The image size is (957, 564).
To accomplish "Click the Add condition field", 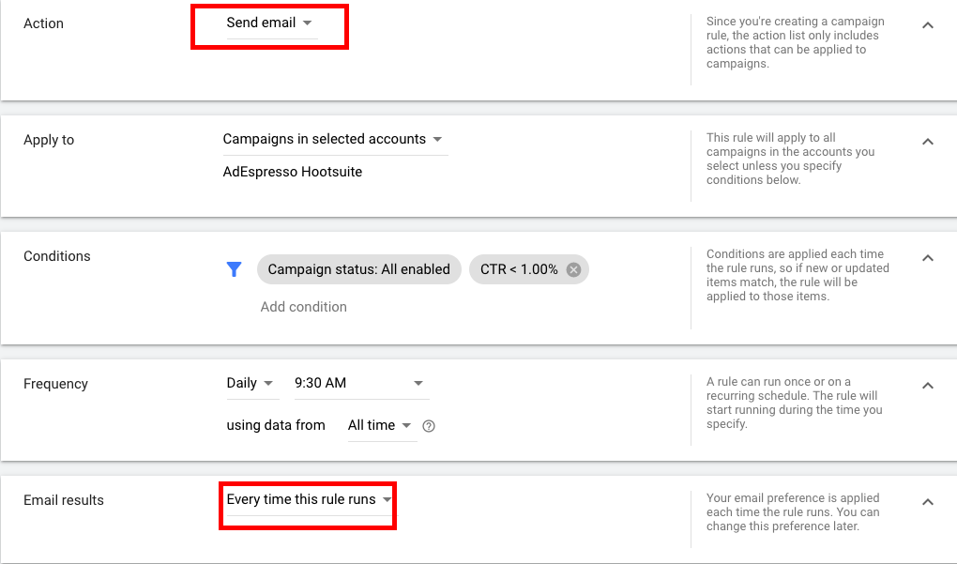I will click(x=303, y=307).
